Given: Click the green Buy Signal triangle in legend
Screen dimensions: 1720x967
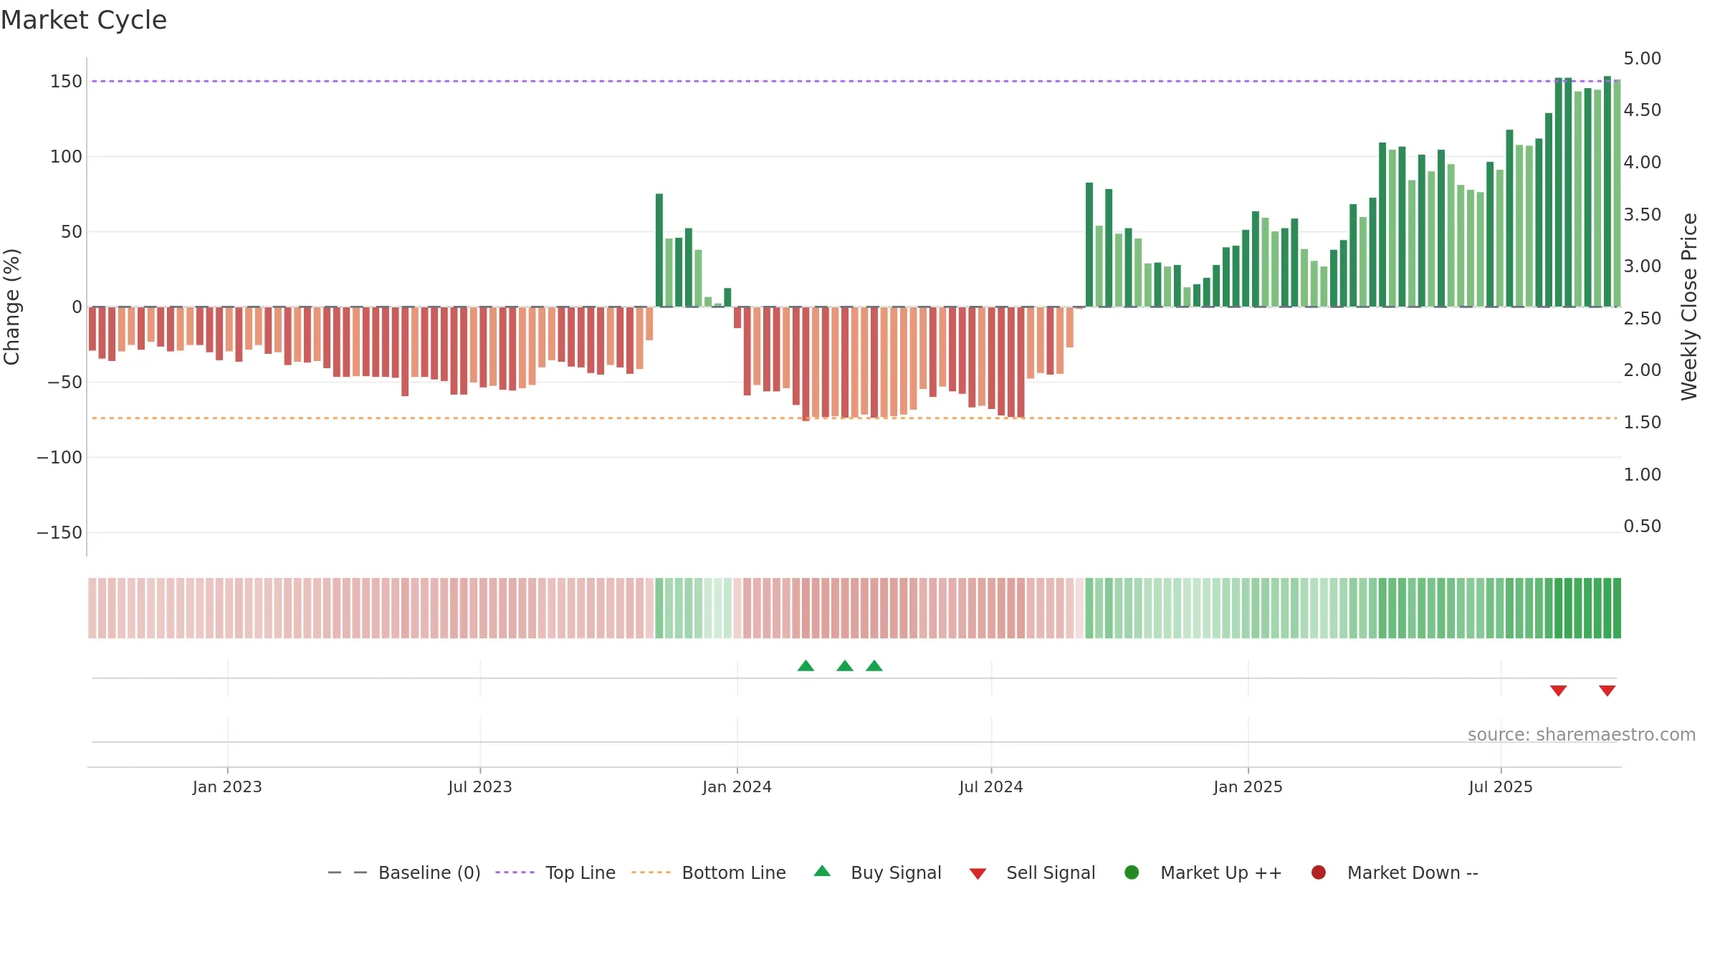Looking at the screenshot, I should coord(822,871).
